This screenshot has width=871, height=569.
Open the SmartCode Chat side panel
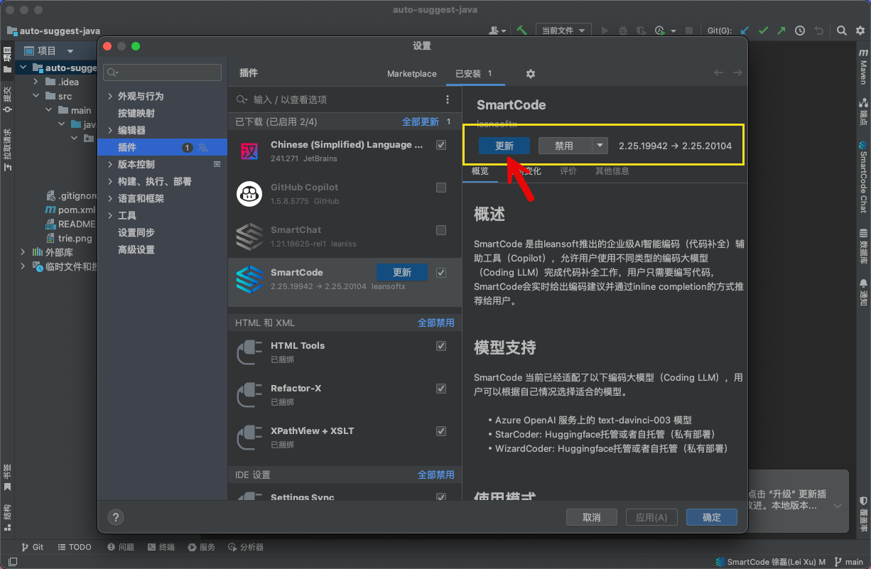[863, 178]
